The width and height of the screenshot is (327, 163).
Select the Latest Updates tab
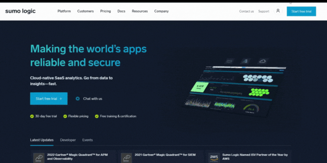coord(42,140)
